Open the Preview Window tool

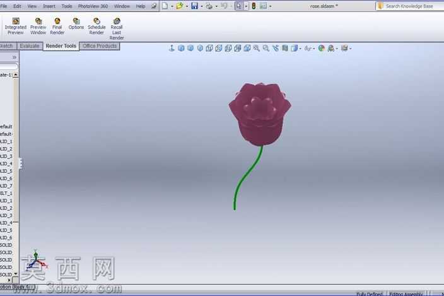coord(38,27)
